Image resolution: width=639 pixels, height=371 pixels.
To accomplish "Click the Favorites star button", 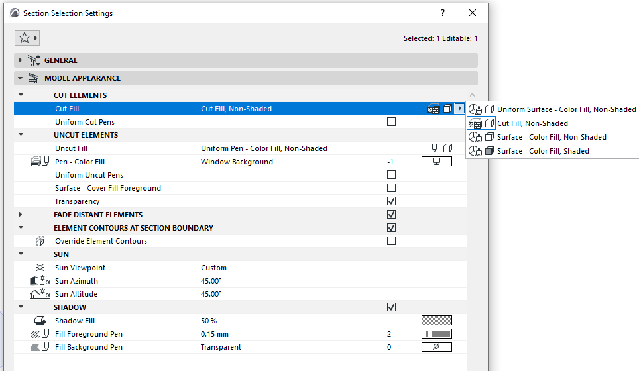I will click(x=25, y=38).
